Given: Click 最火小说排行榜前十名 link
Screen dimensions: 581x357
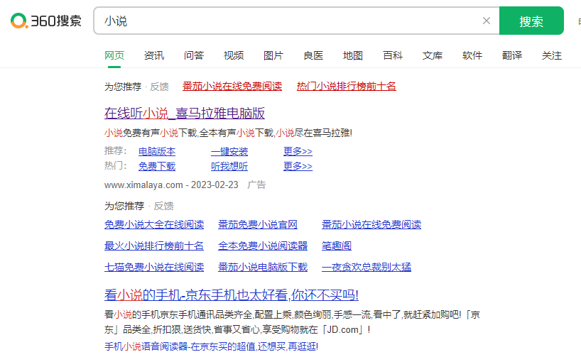Looking at the screenshot, I should coord(154,246).
